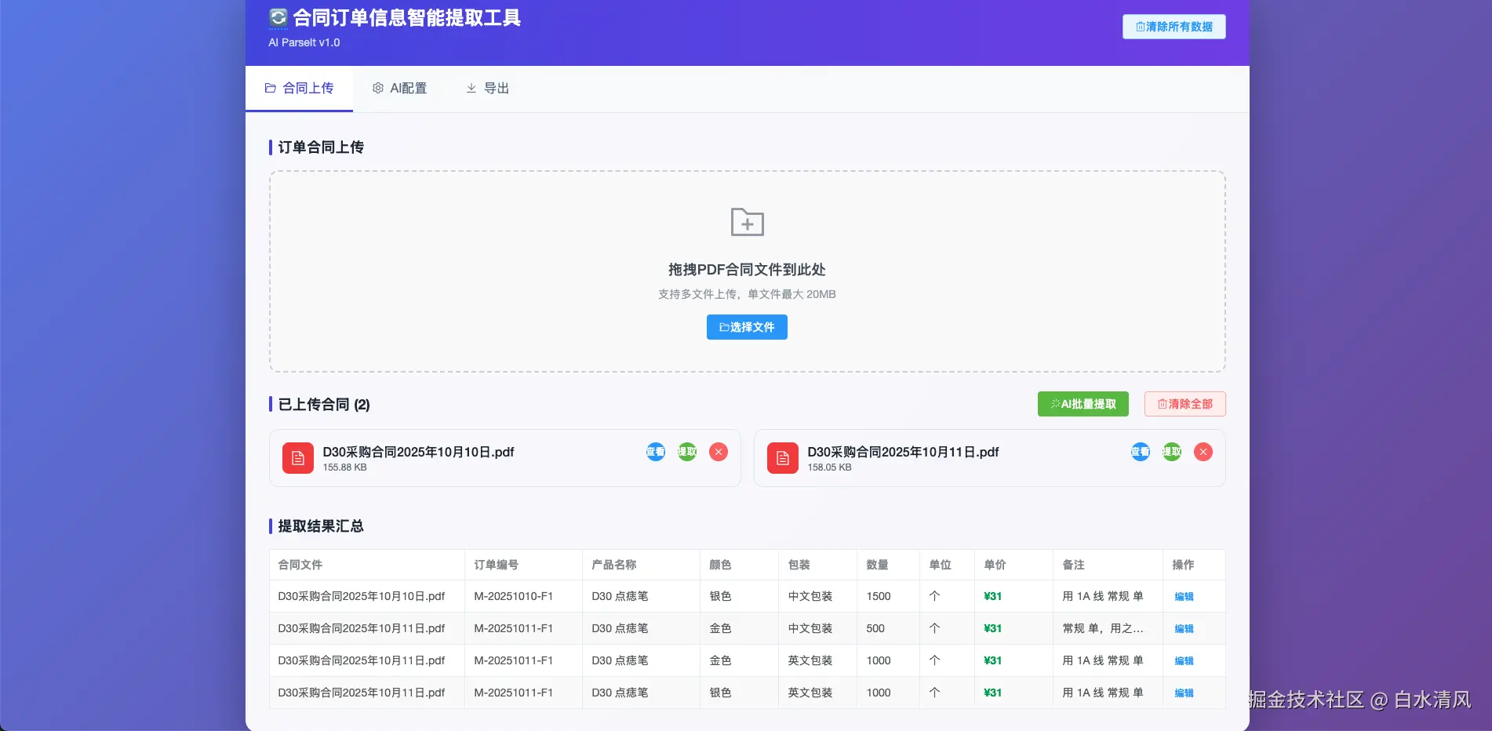The width and height of the screenshot is (1492, 731).
Task: Start the AI批量提取 batch extraction
Action: 1083,404
